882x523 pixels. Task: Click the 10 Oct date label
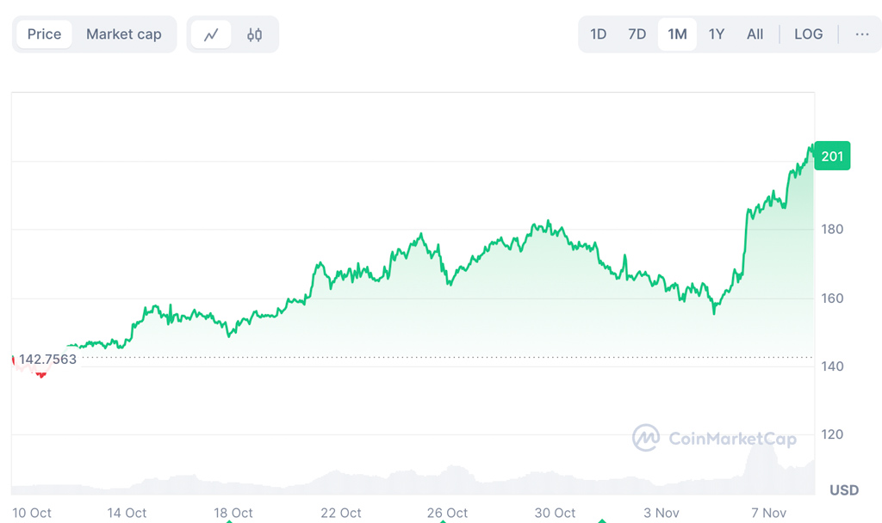[x=32, y=513]
